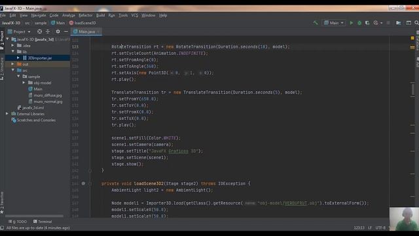Open the Run menu

coord(112,15)
